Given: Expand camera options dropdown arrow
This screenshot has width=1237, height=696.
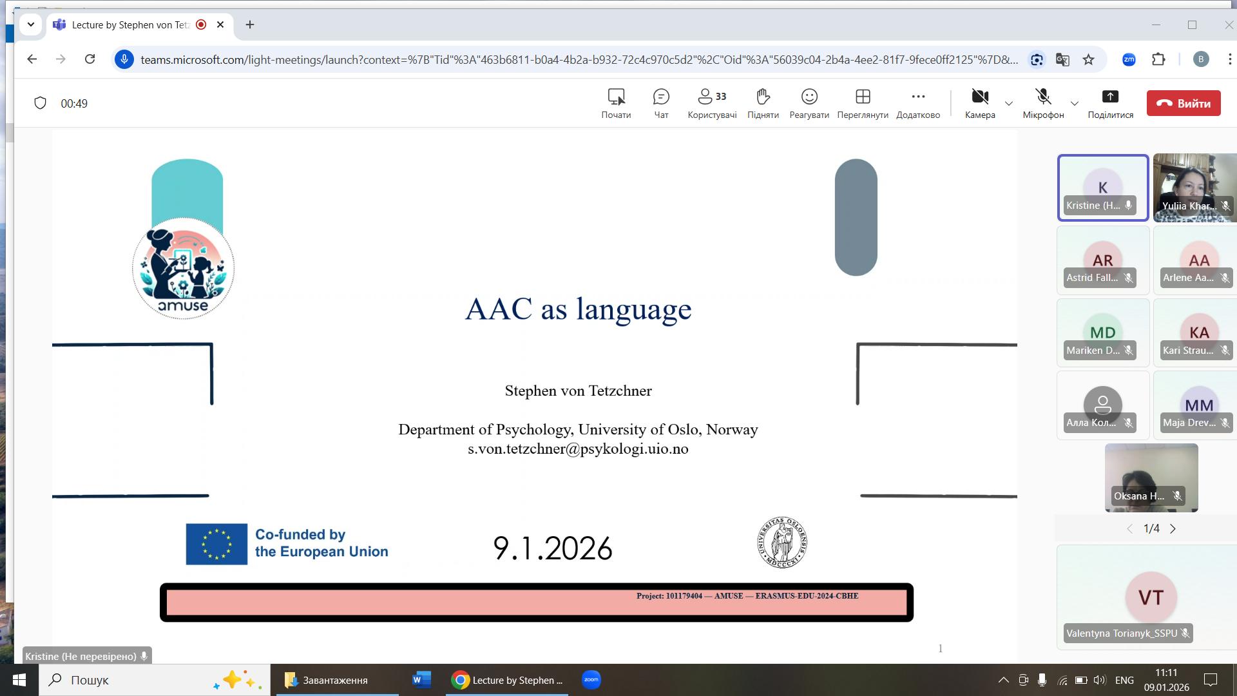Looking at the screenshot, I should (1009, 103).
